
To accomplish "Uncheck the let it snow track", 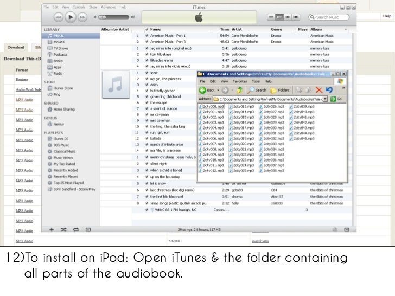I will pos(147,183).
